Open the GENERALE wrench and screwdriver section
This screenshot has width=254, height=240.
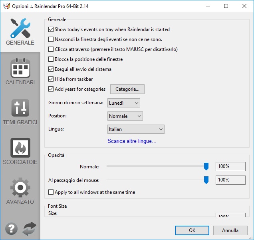(x=20, y=32)
